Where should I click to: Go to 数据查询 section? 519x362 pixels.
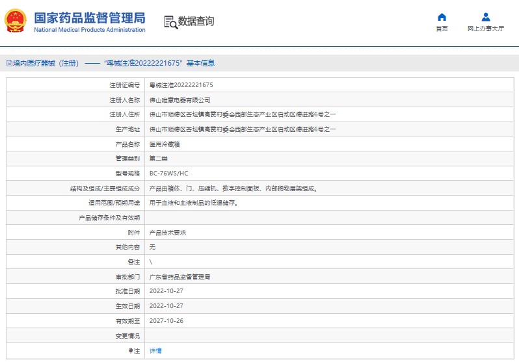click(196, 21)
